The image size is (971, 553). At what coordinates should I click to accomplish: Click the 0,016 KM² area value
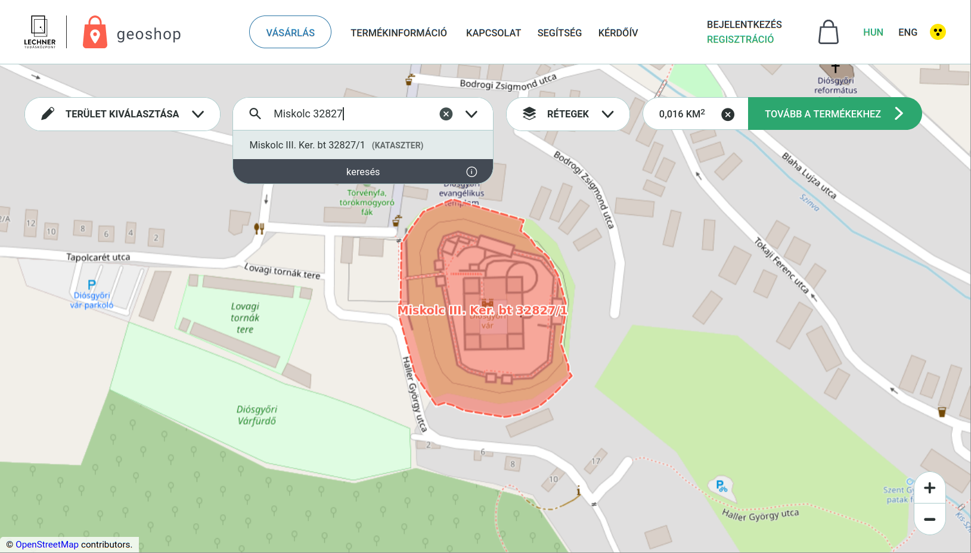682,114
